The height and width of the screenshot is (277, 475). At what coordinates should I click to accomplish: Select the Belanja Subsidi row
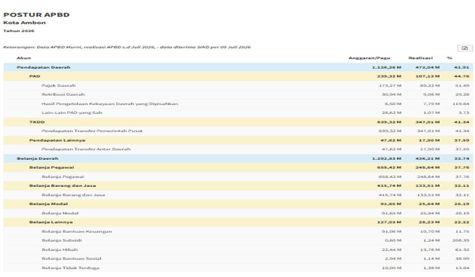[238, 241]
